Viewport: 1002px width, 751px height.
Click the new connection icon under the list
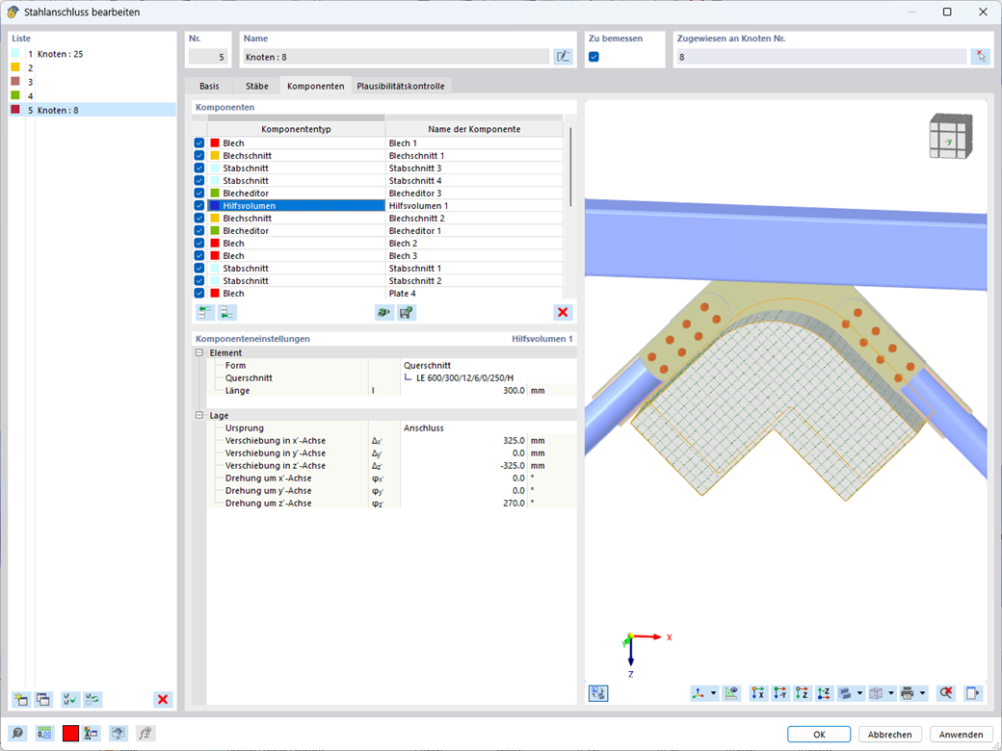point(21,699)
